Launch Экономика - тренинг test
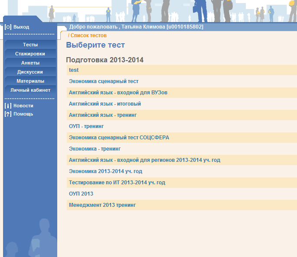The image size is (297, 257). point(95,149)
